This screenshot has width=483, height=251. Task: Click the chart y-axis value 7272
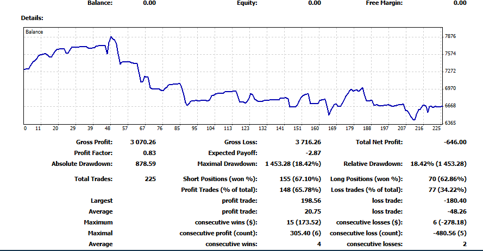[450, 71]
